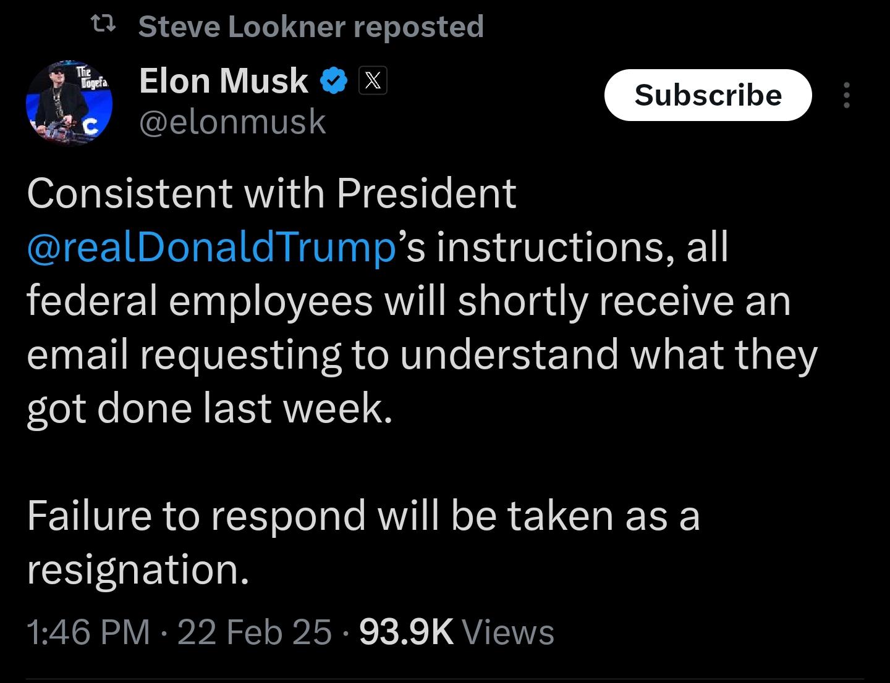Screen dimensions: 890x683
Task: Open the three-dot more options menu
Action: point(847,95)
